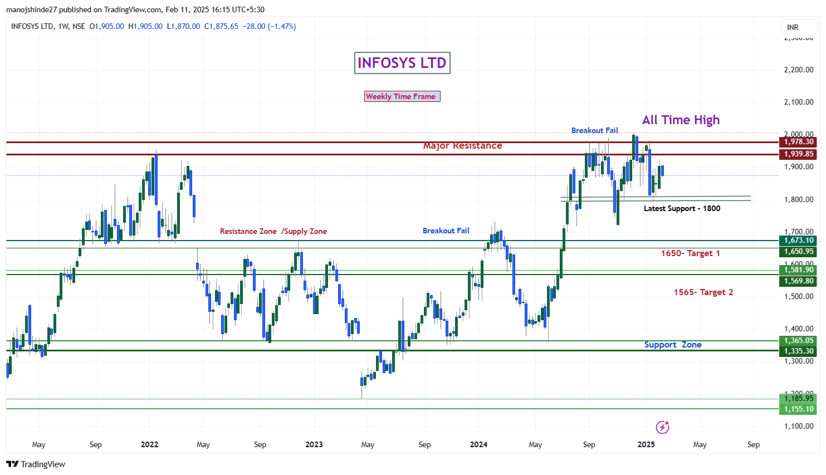Viewport: 826px width, 475px height.
Task: Click 2024 on the time axis
Action: click(x=478, y=444)
